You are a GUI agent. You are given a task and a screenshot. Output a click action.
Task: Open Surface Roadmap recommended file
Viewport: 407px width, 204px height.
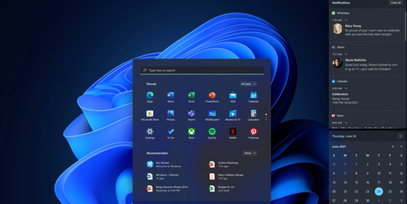pyautogui.click(x=228, y=164)
